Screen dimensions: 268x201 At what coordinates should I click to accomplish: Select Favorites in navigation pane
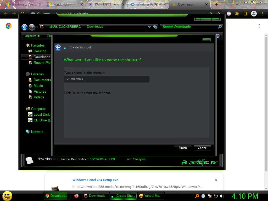tap(38, 45)
